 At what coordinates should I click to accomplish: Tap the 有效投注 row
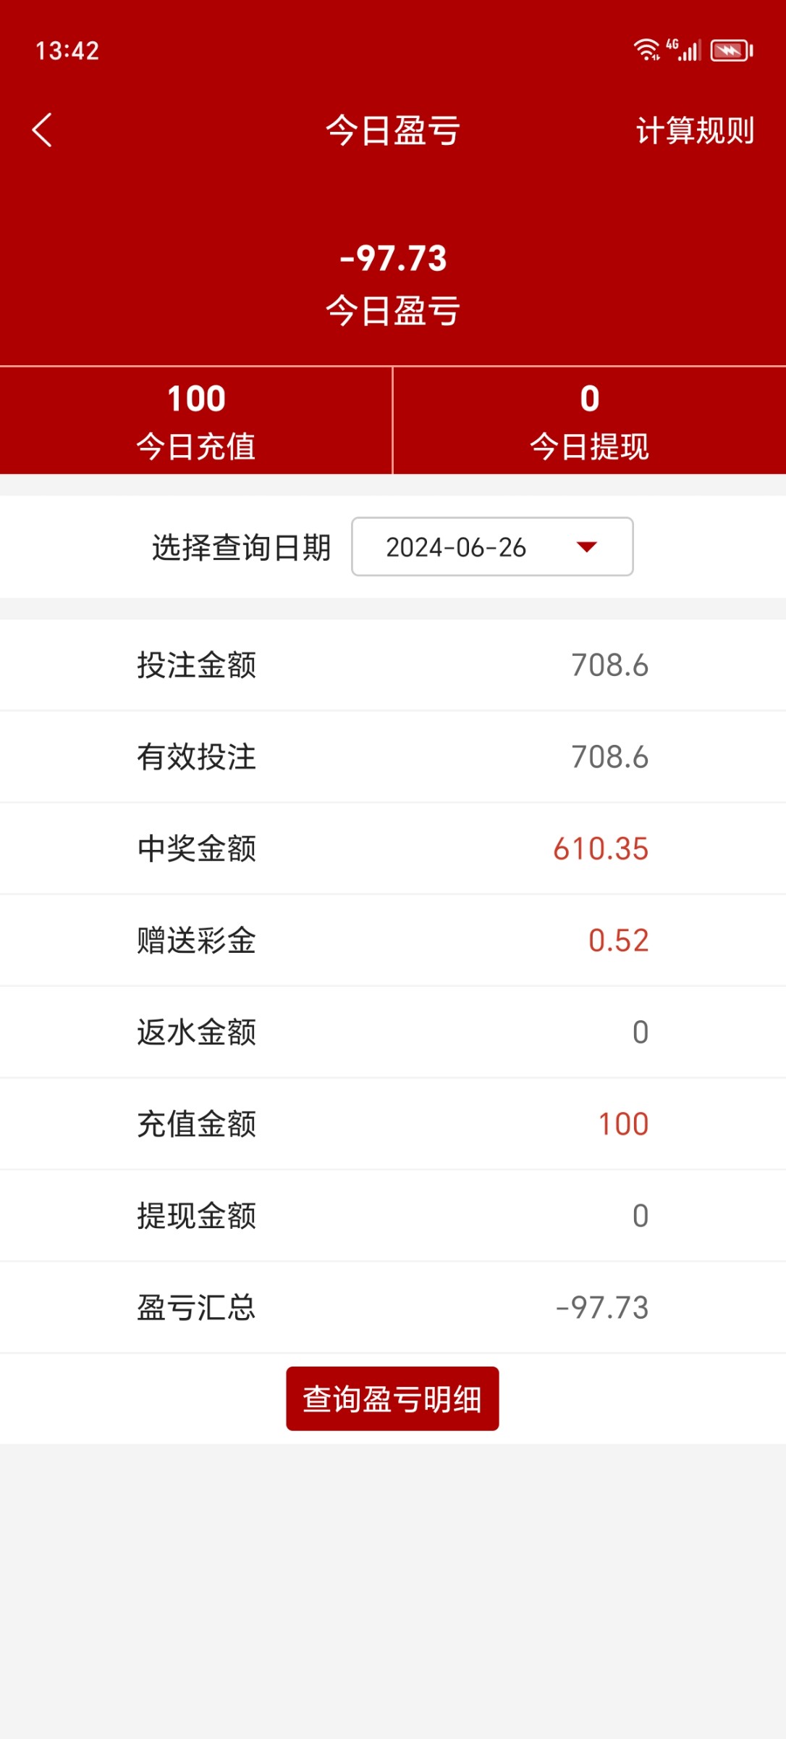click(393, 757)
